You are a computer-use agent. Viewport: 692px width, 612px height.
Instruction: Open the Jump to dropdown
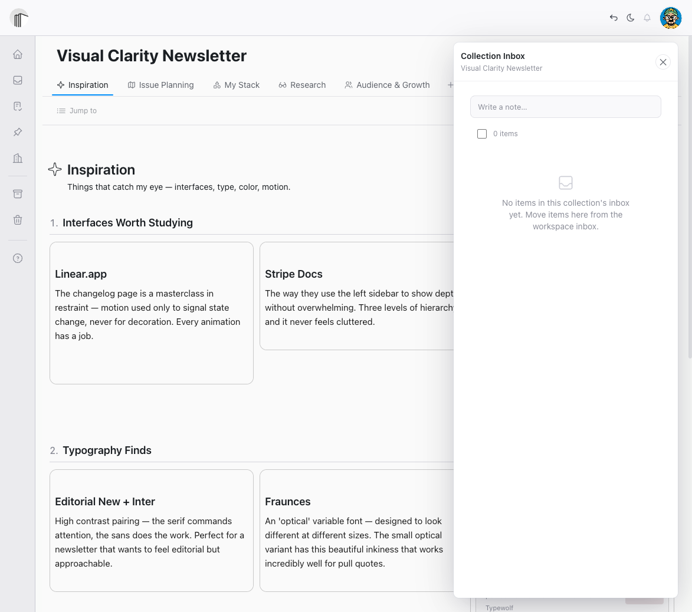[77, 111]
